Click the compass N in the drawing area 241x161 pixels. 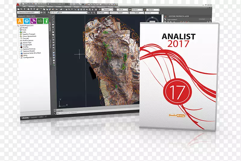tap(152, 17)
